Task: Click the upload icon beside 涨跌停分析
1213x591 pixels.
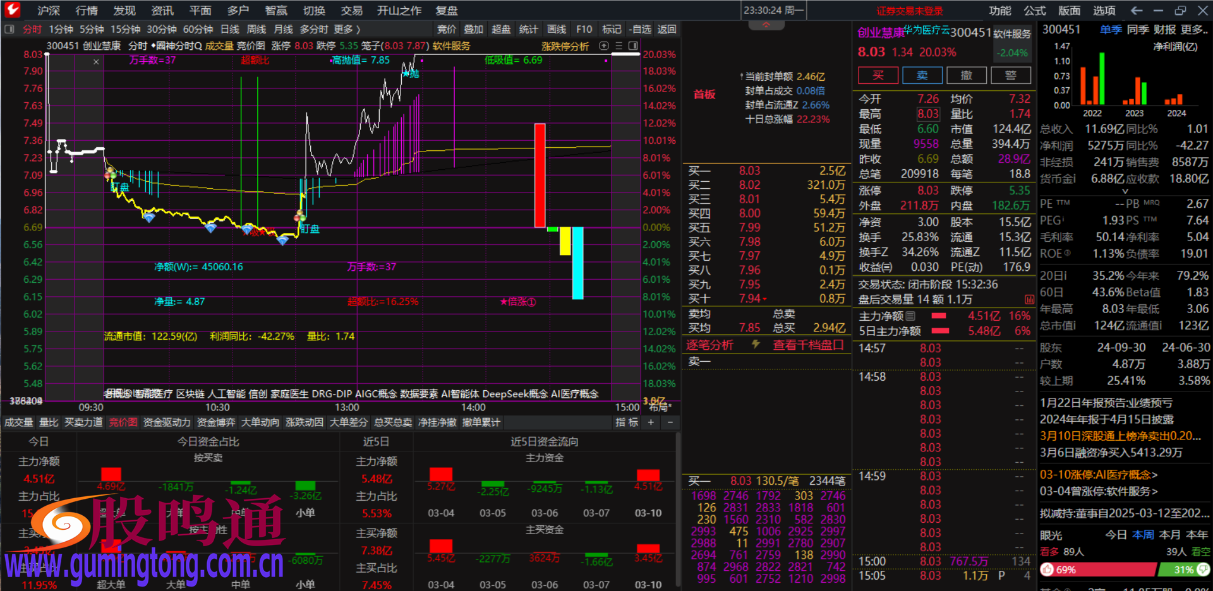Action: pyautogui.click(x=604, y=46)
